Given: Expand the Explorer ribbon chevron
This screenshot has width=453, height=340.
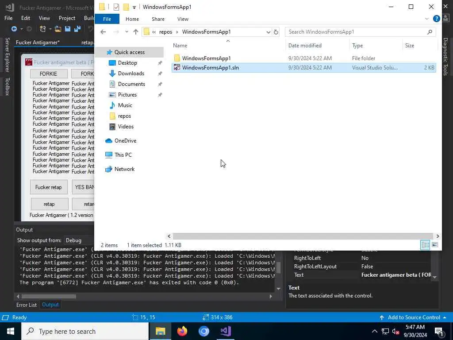Looking at the screenshot, I should (427, 19).
